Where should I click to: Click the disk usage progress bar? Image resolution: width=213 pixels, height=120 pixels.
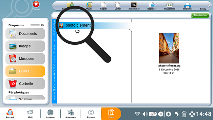[x=35, y=25]
